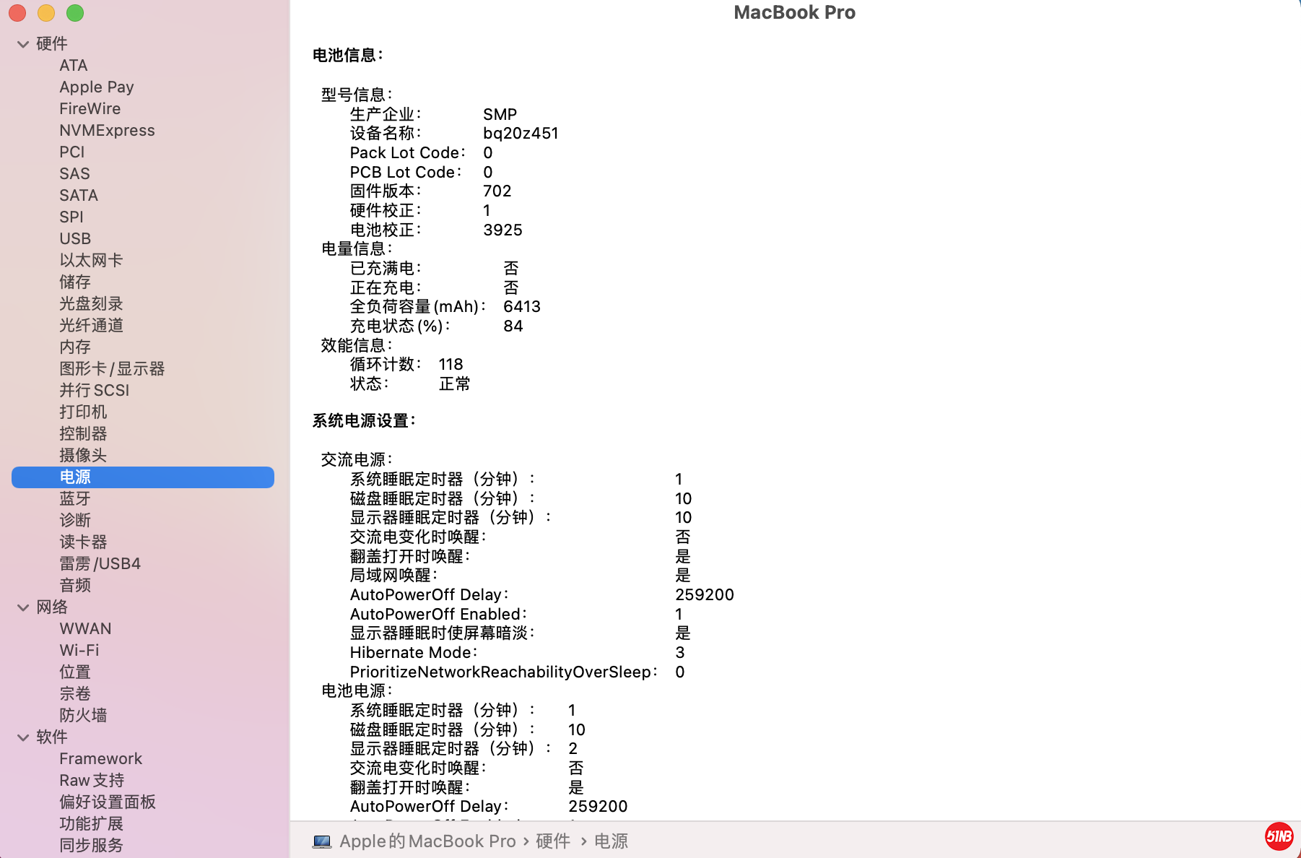Open the Wi-Fi network entry
The width and height of the screenshot is (1301, 858).
79,651
